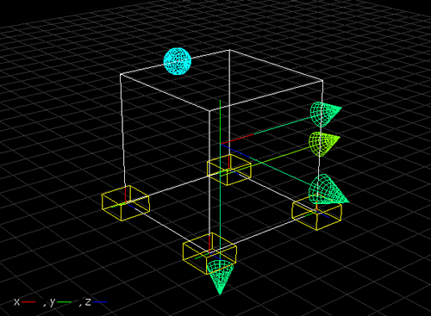
Task: Click the blue z axis legend line
Action: 100,302
